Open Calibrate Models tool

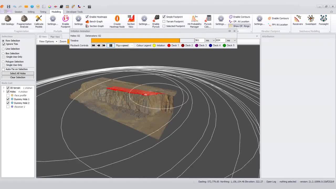pos(39,21)
